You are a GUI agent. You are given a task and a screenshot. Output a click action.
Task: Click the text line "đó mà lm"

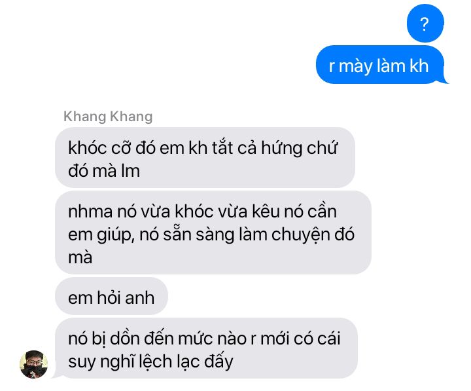104,170
